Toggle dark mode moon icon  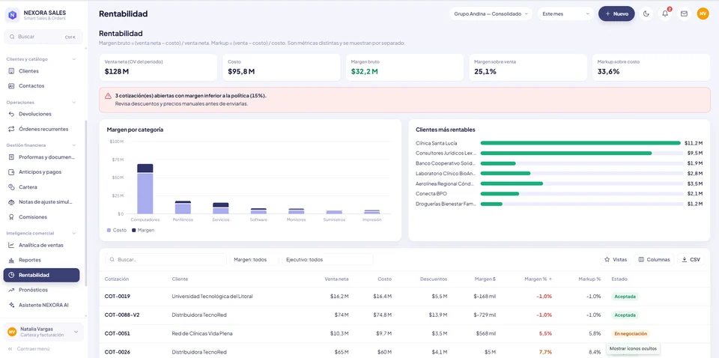[x=646, y=13]
